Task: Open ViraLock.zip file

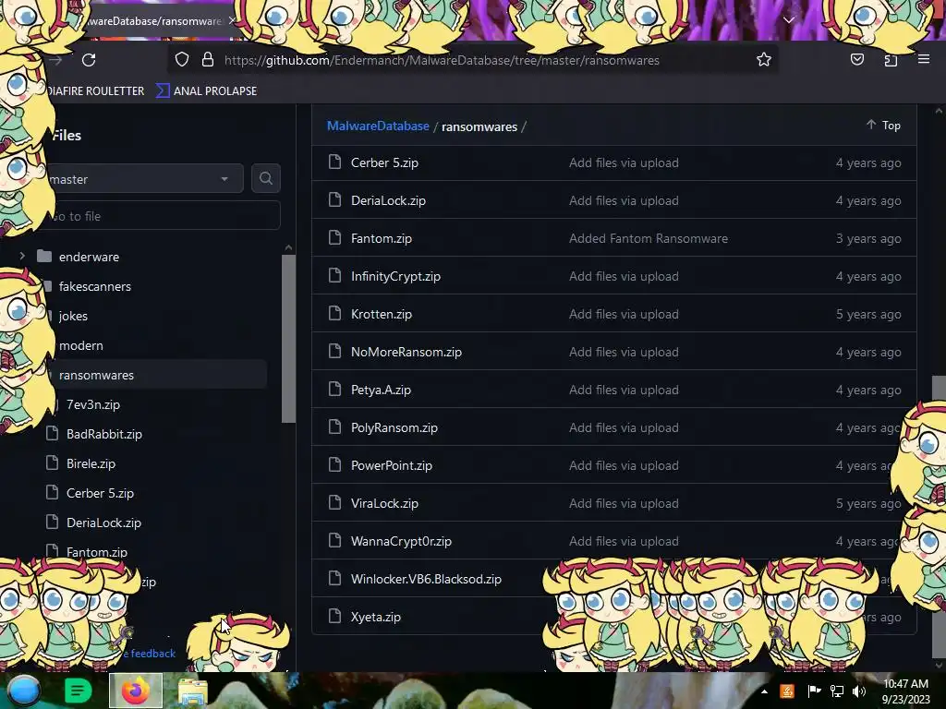Action: coord(384,503)
